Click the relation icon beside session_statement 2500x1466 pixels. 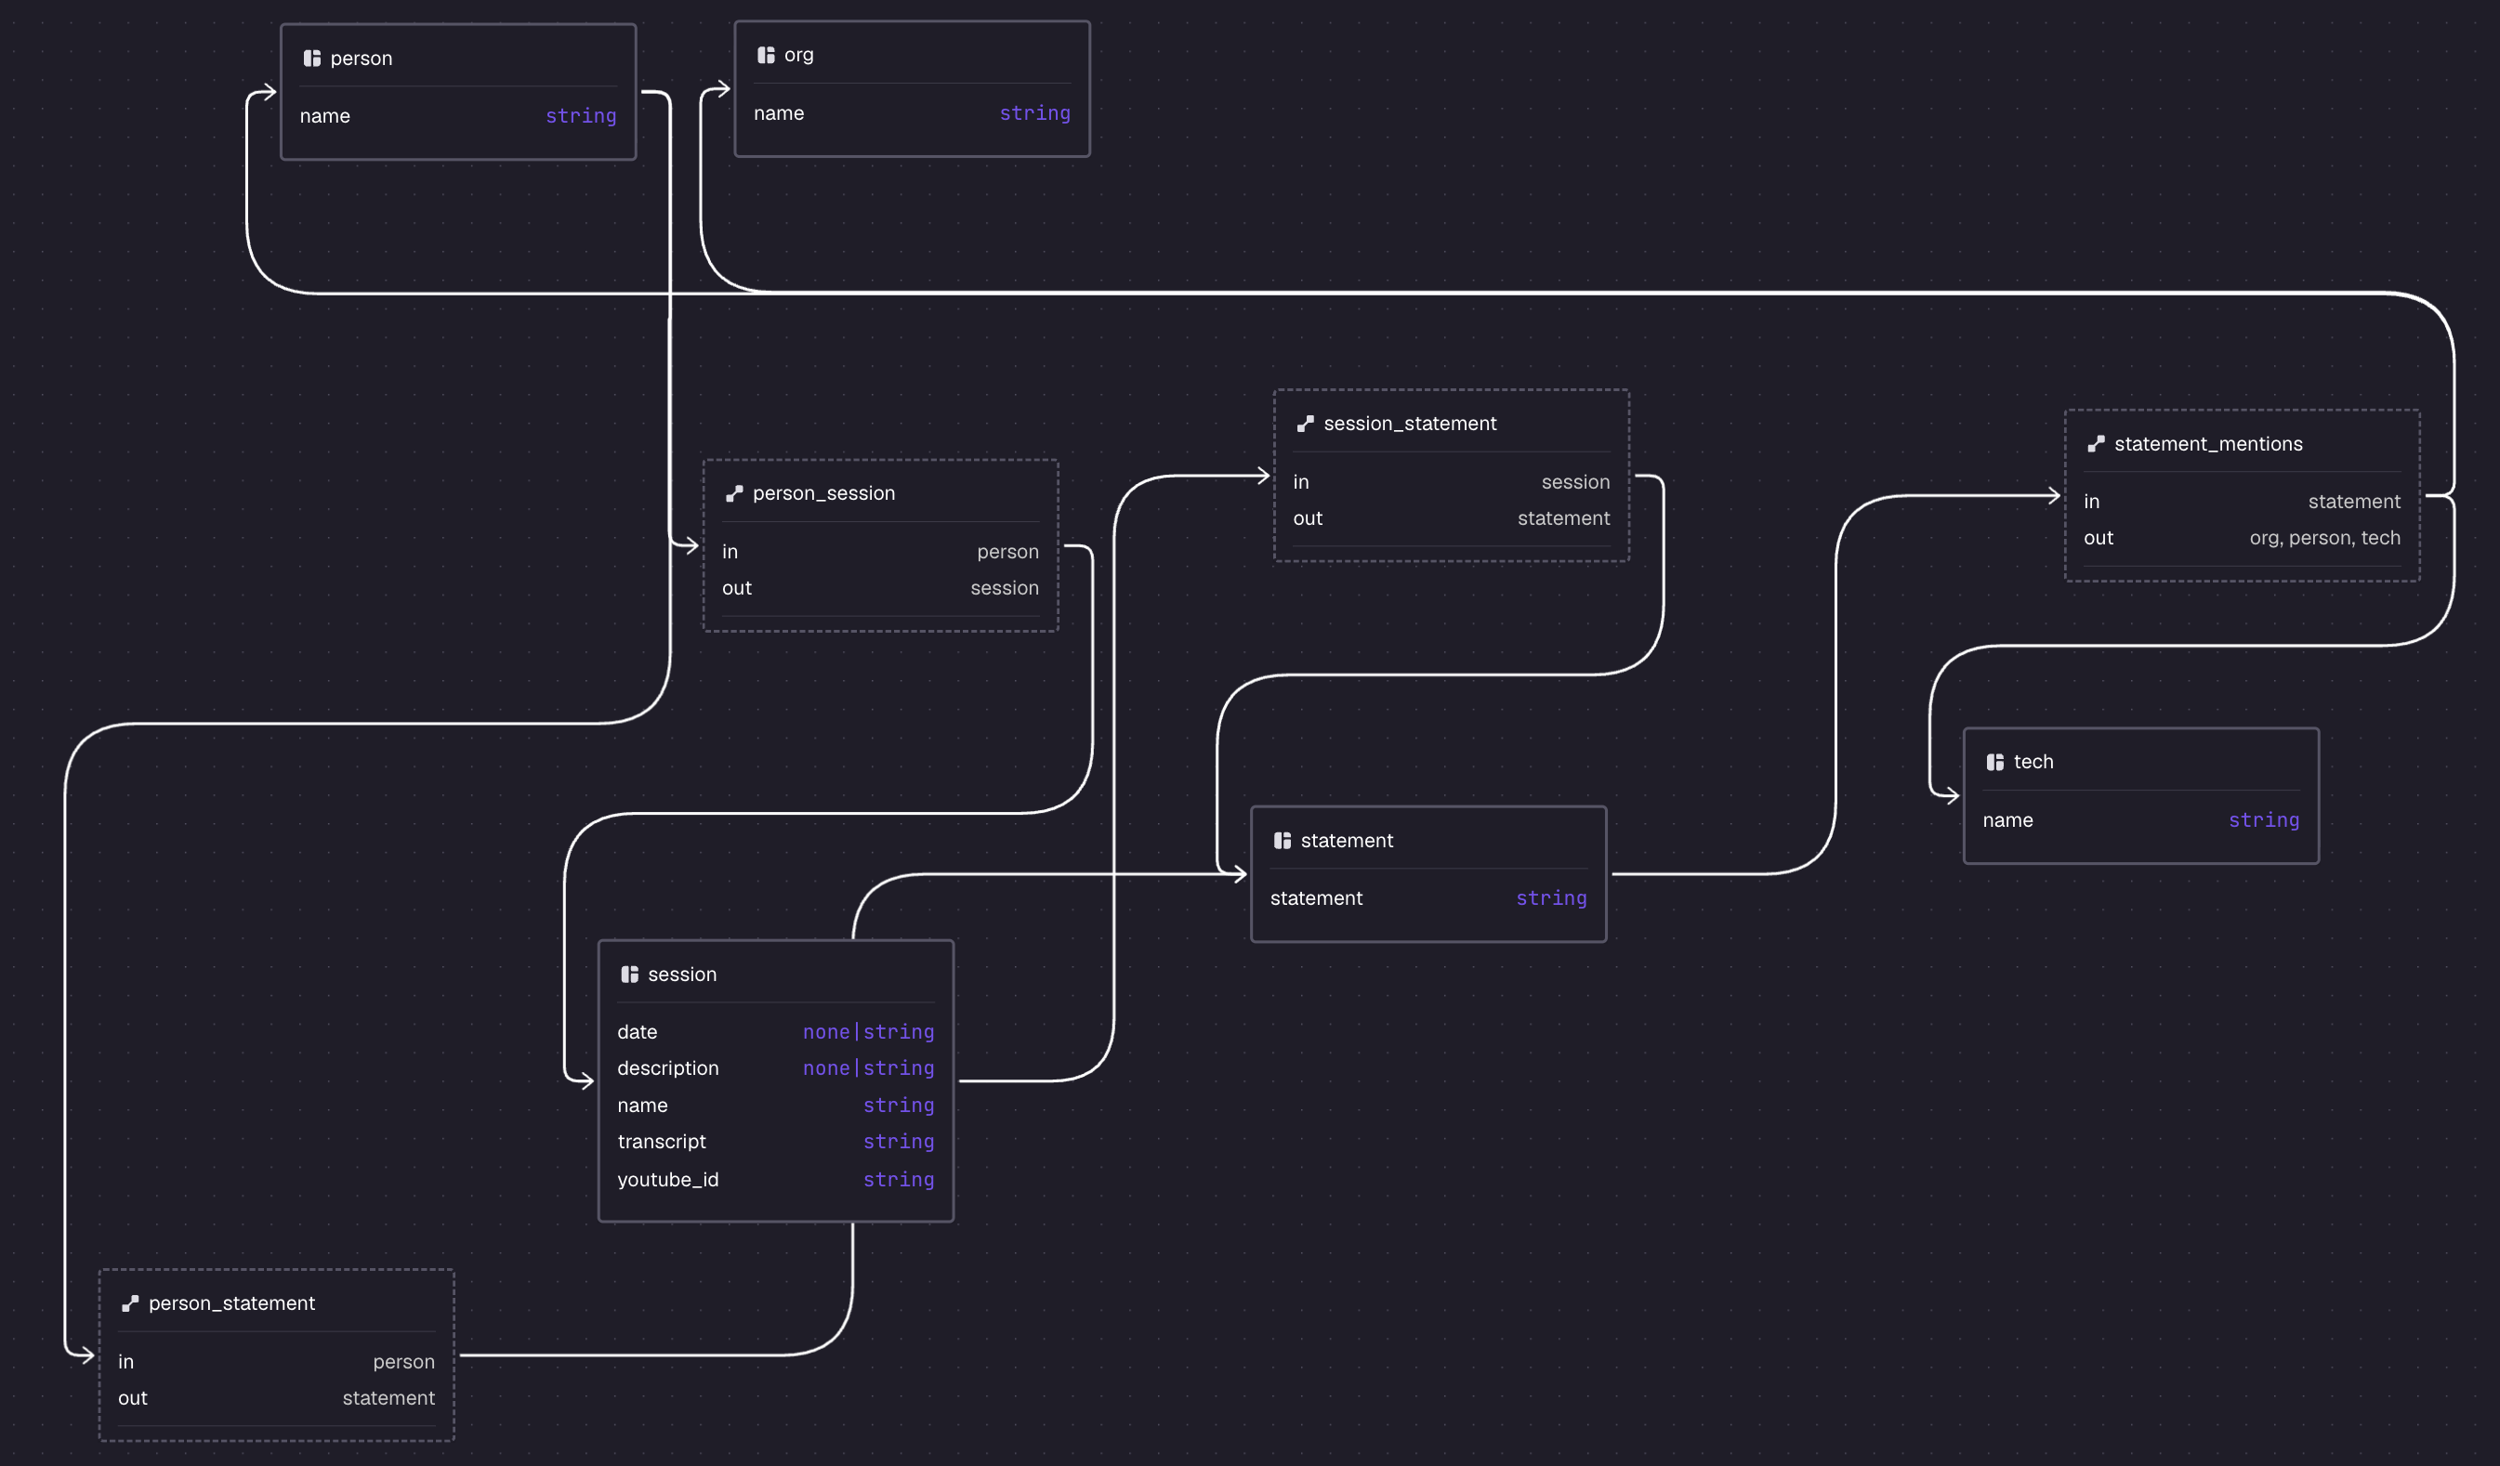point(1306,424)
